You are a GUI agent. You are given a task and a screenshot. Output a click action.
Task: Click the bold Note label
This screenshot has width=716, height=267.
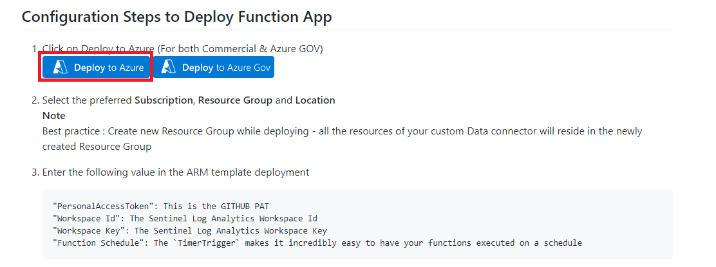pyautogui.click(x=54, y=116)
